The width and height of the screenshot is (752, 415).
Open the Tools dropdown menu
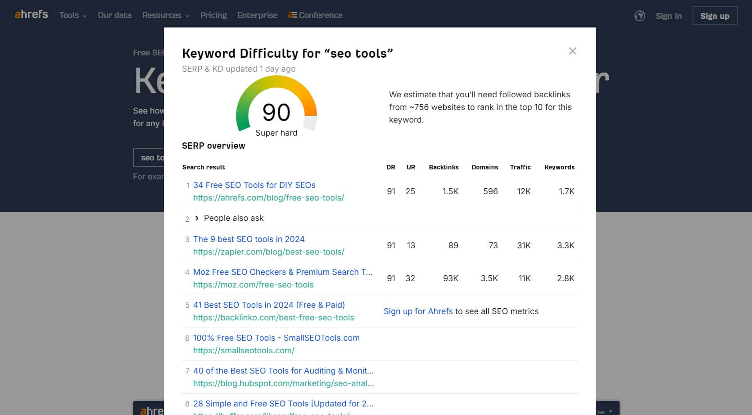pyautogui.click(x=72, y=15)
